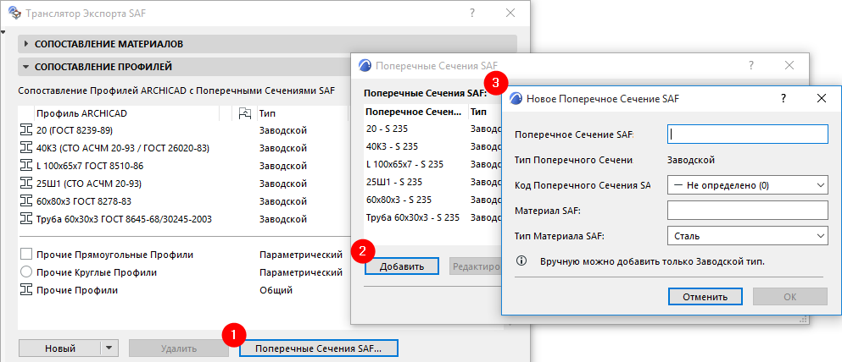Click Параметрический type of Прочие Прямоугольные Профили
842x362 pixels.
[301, 255]
